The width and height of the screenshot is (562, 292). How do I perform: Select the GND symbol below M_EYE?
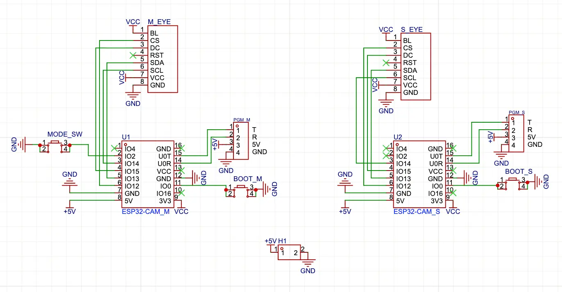coord(132,98)
